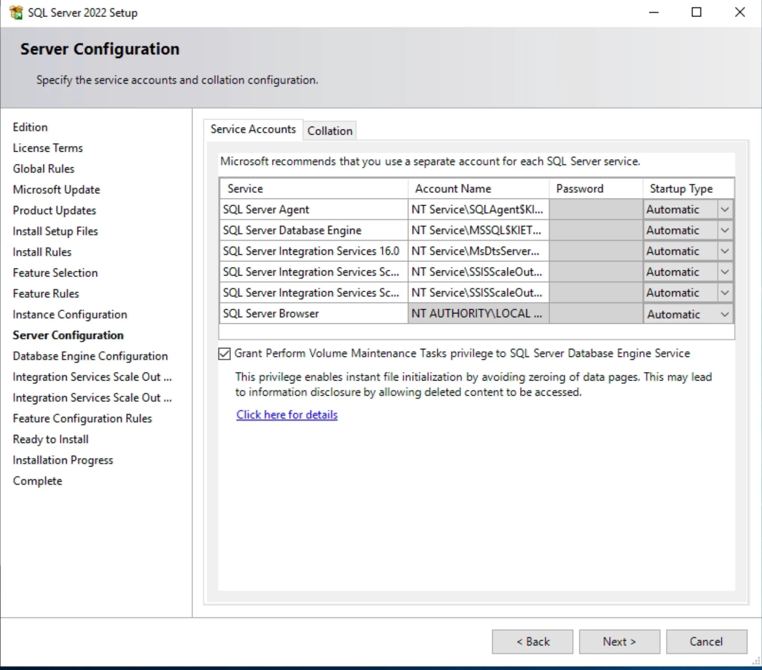
Task: Click the License Terms step
Action: pos(48,148)
